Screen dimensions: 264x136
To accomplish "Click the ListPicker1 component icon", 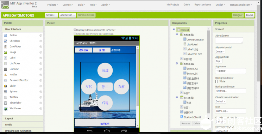I will click(185, 44).
